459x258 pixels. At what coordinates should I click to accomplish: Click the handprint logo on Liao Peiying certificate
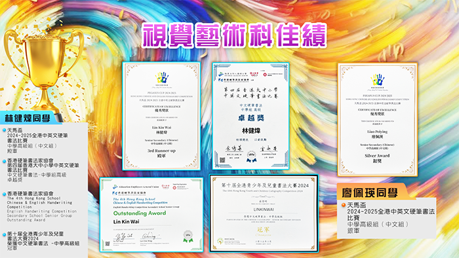click(x=377, y=80)
